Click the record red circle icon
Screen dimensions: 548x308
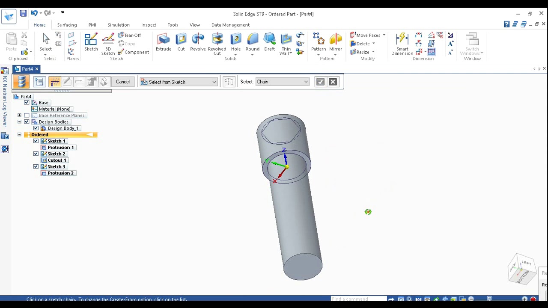(x=533, y=299)
